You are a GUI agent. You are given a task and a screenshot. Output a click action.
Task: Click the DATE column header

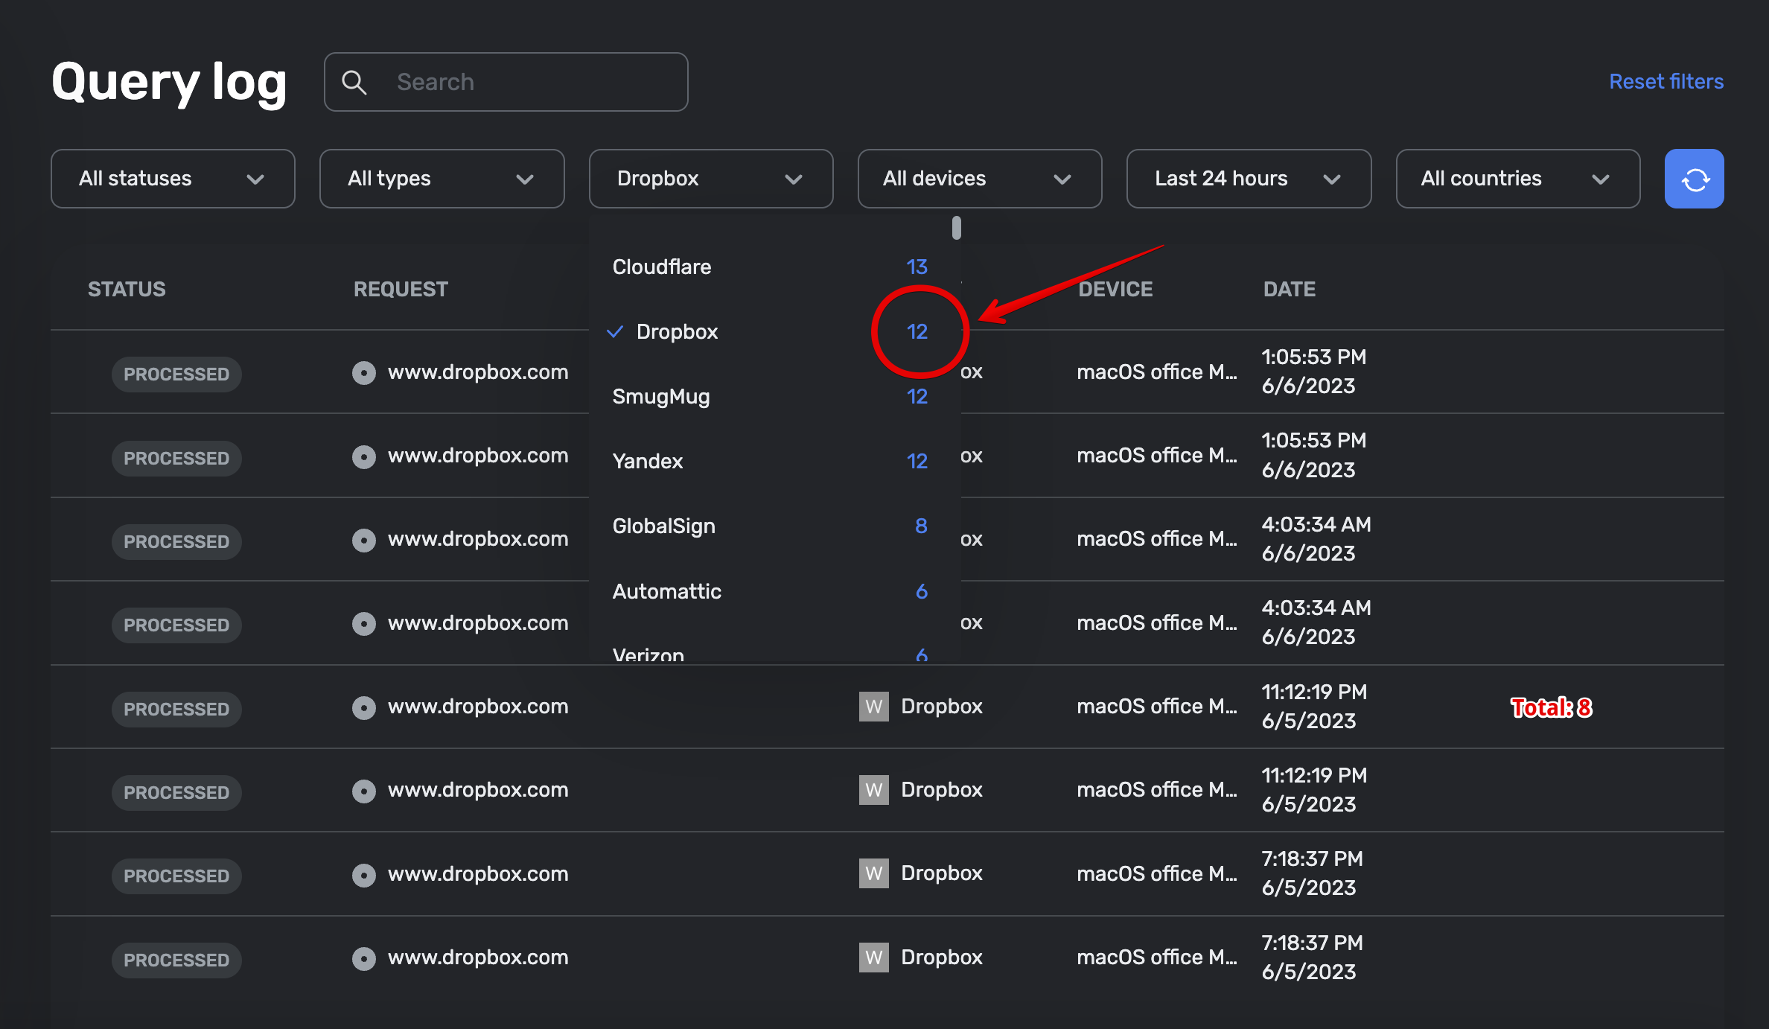(1290, 289)
